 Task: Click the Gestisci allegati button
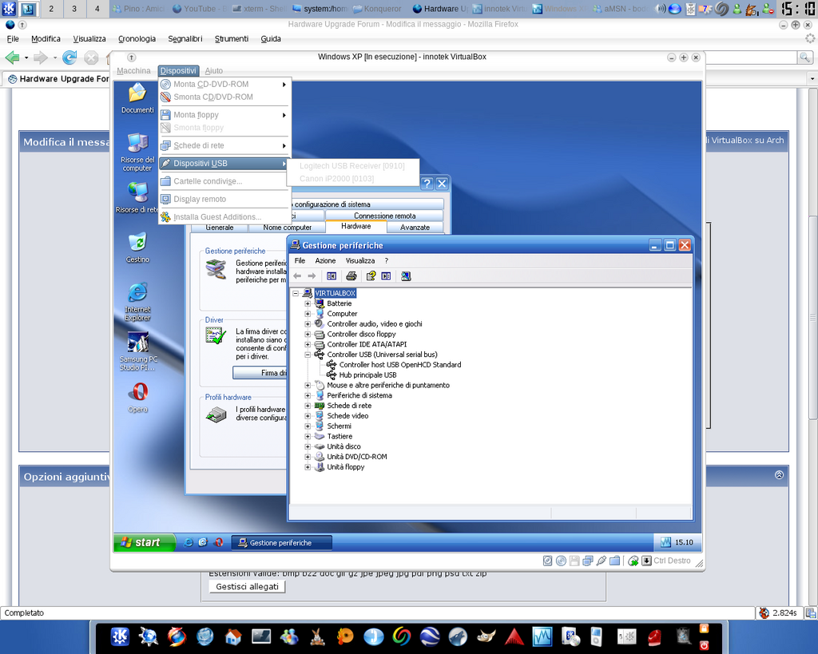[247, 586]
